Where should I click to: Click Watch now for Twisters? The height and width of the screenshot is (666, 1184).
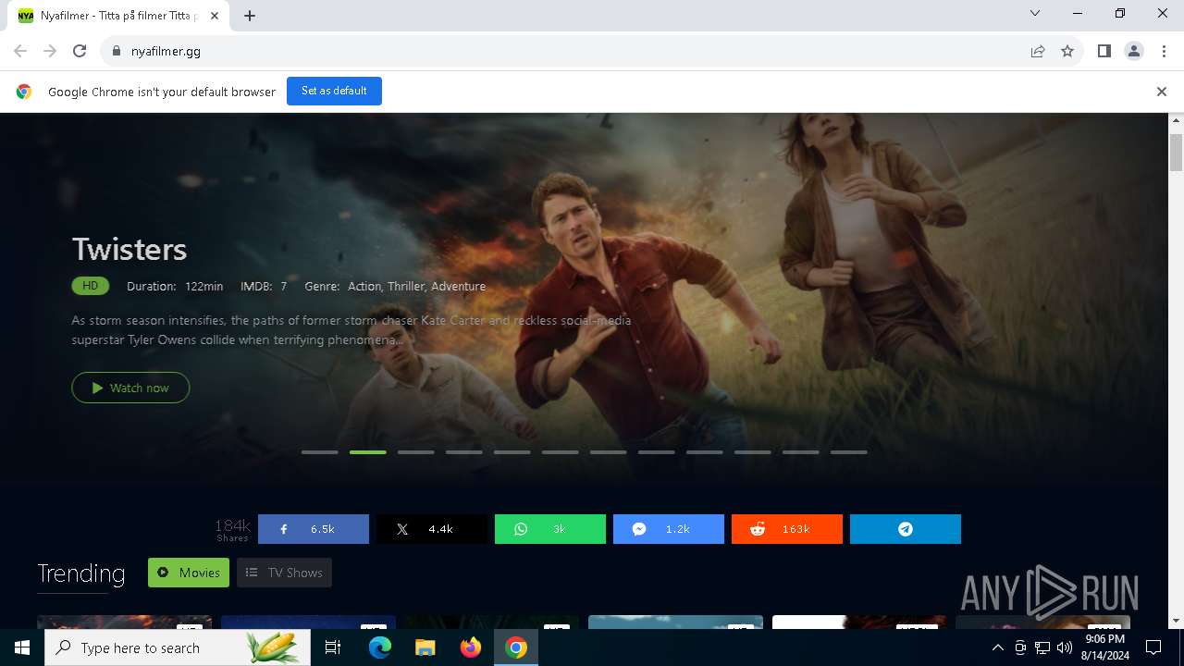(130, 388)
